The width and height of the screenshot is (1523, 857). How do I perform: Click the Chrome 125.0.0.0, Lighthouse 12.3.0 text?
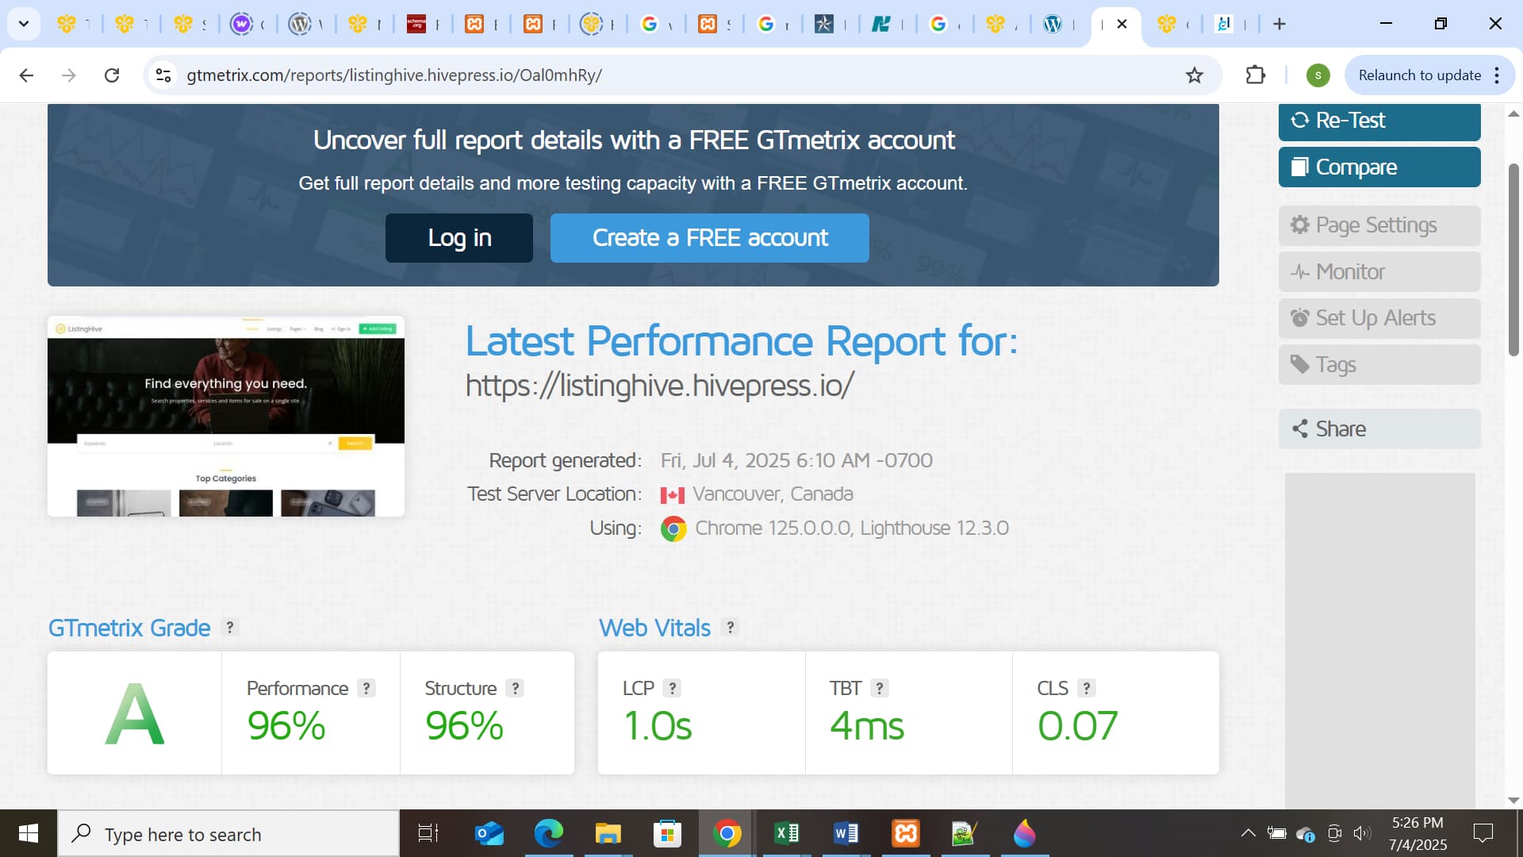click(x=852, y=528)
